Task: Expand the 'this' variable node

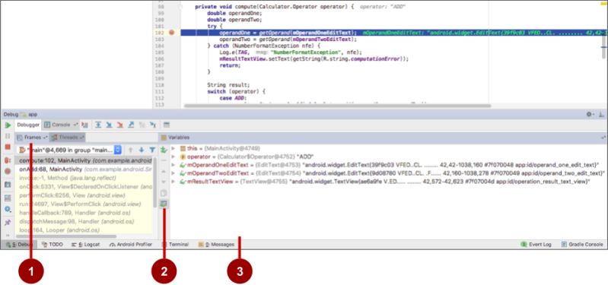Action: point(173,148)
